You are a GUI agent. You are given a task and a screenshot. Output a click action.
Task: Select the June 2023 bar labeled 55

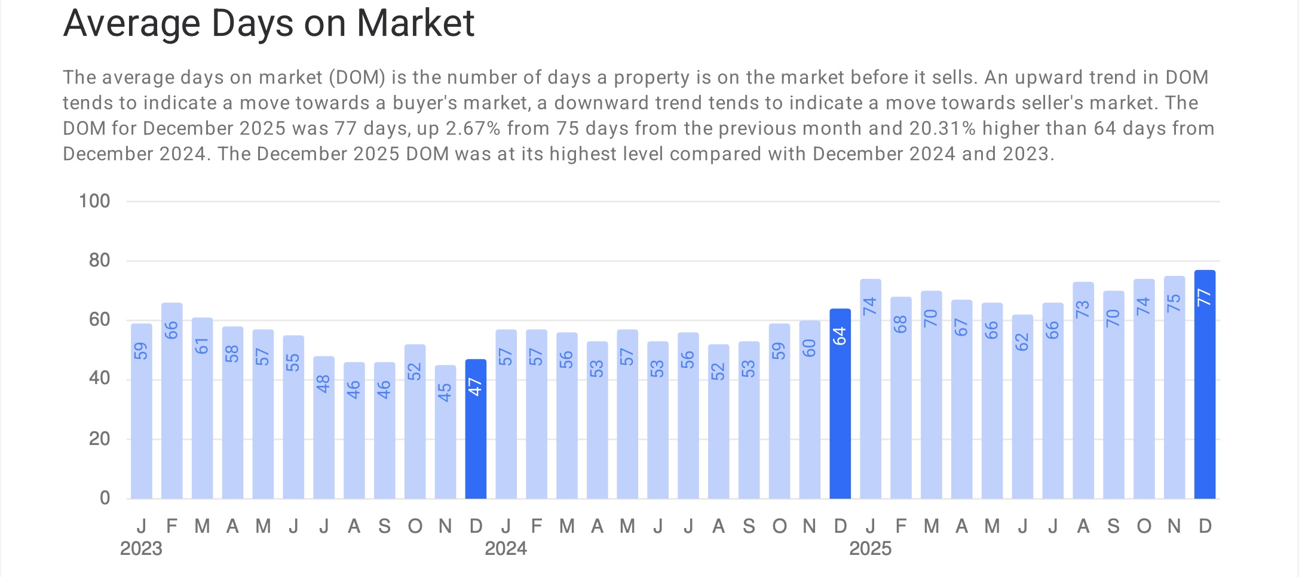click(293, 418)
